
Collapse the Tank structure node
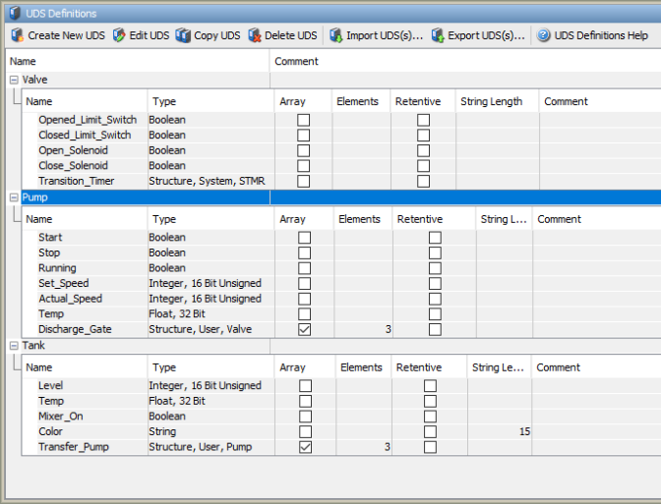pos(14,346)
